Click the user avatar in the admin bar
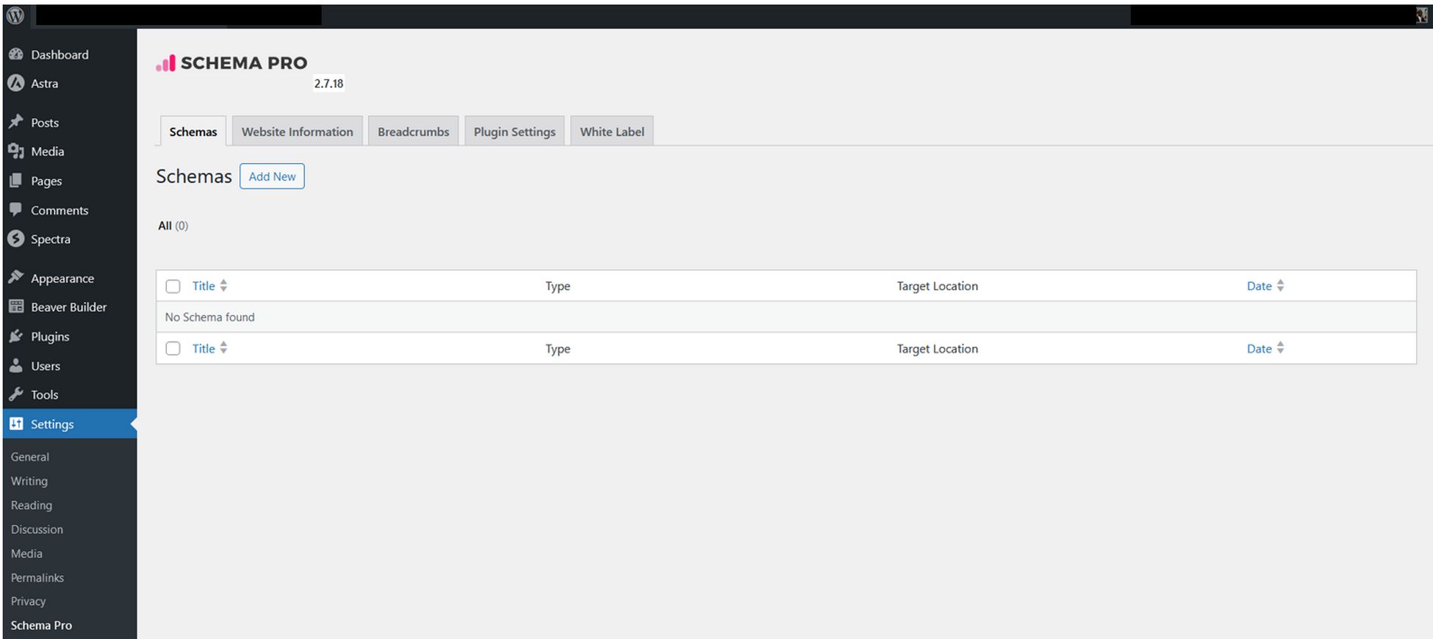 [1421, 15]
